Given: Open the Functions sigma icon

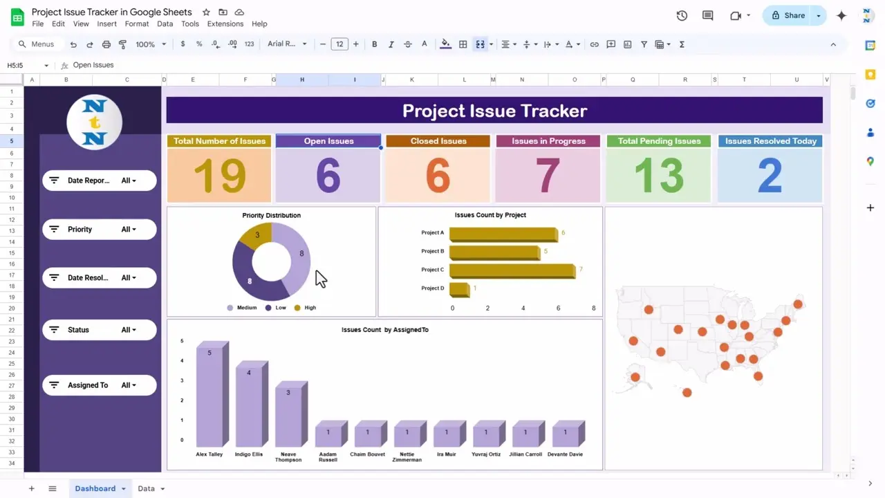Looking at the screenshot, I should pos(682,44).
